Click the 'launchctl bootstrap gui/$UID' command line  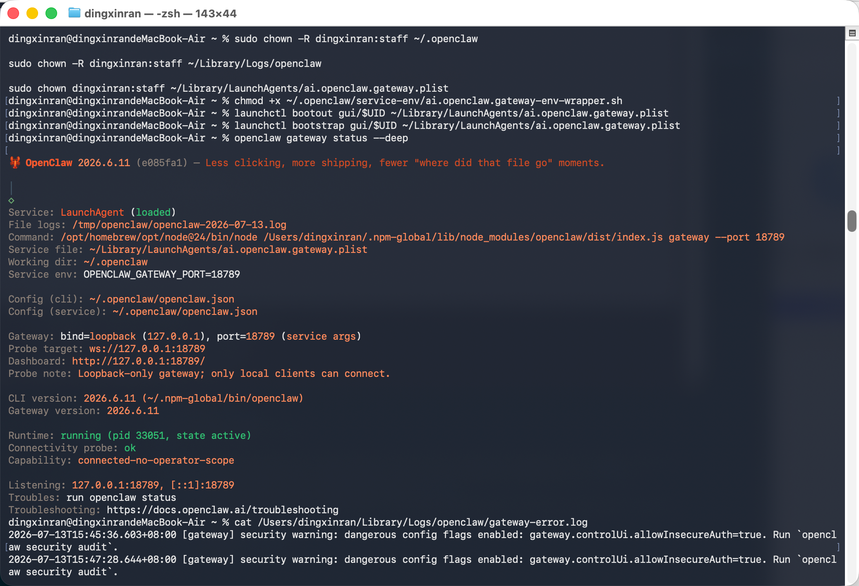tap(457, 126)
